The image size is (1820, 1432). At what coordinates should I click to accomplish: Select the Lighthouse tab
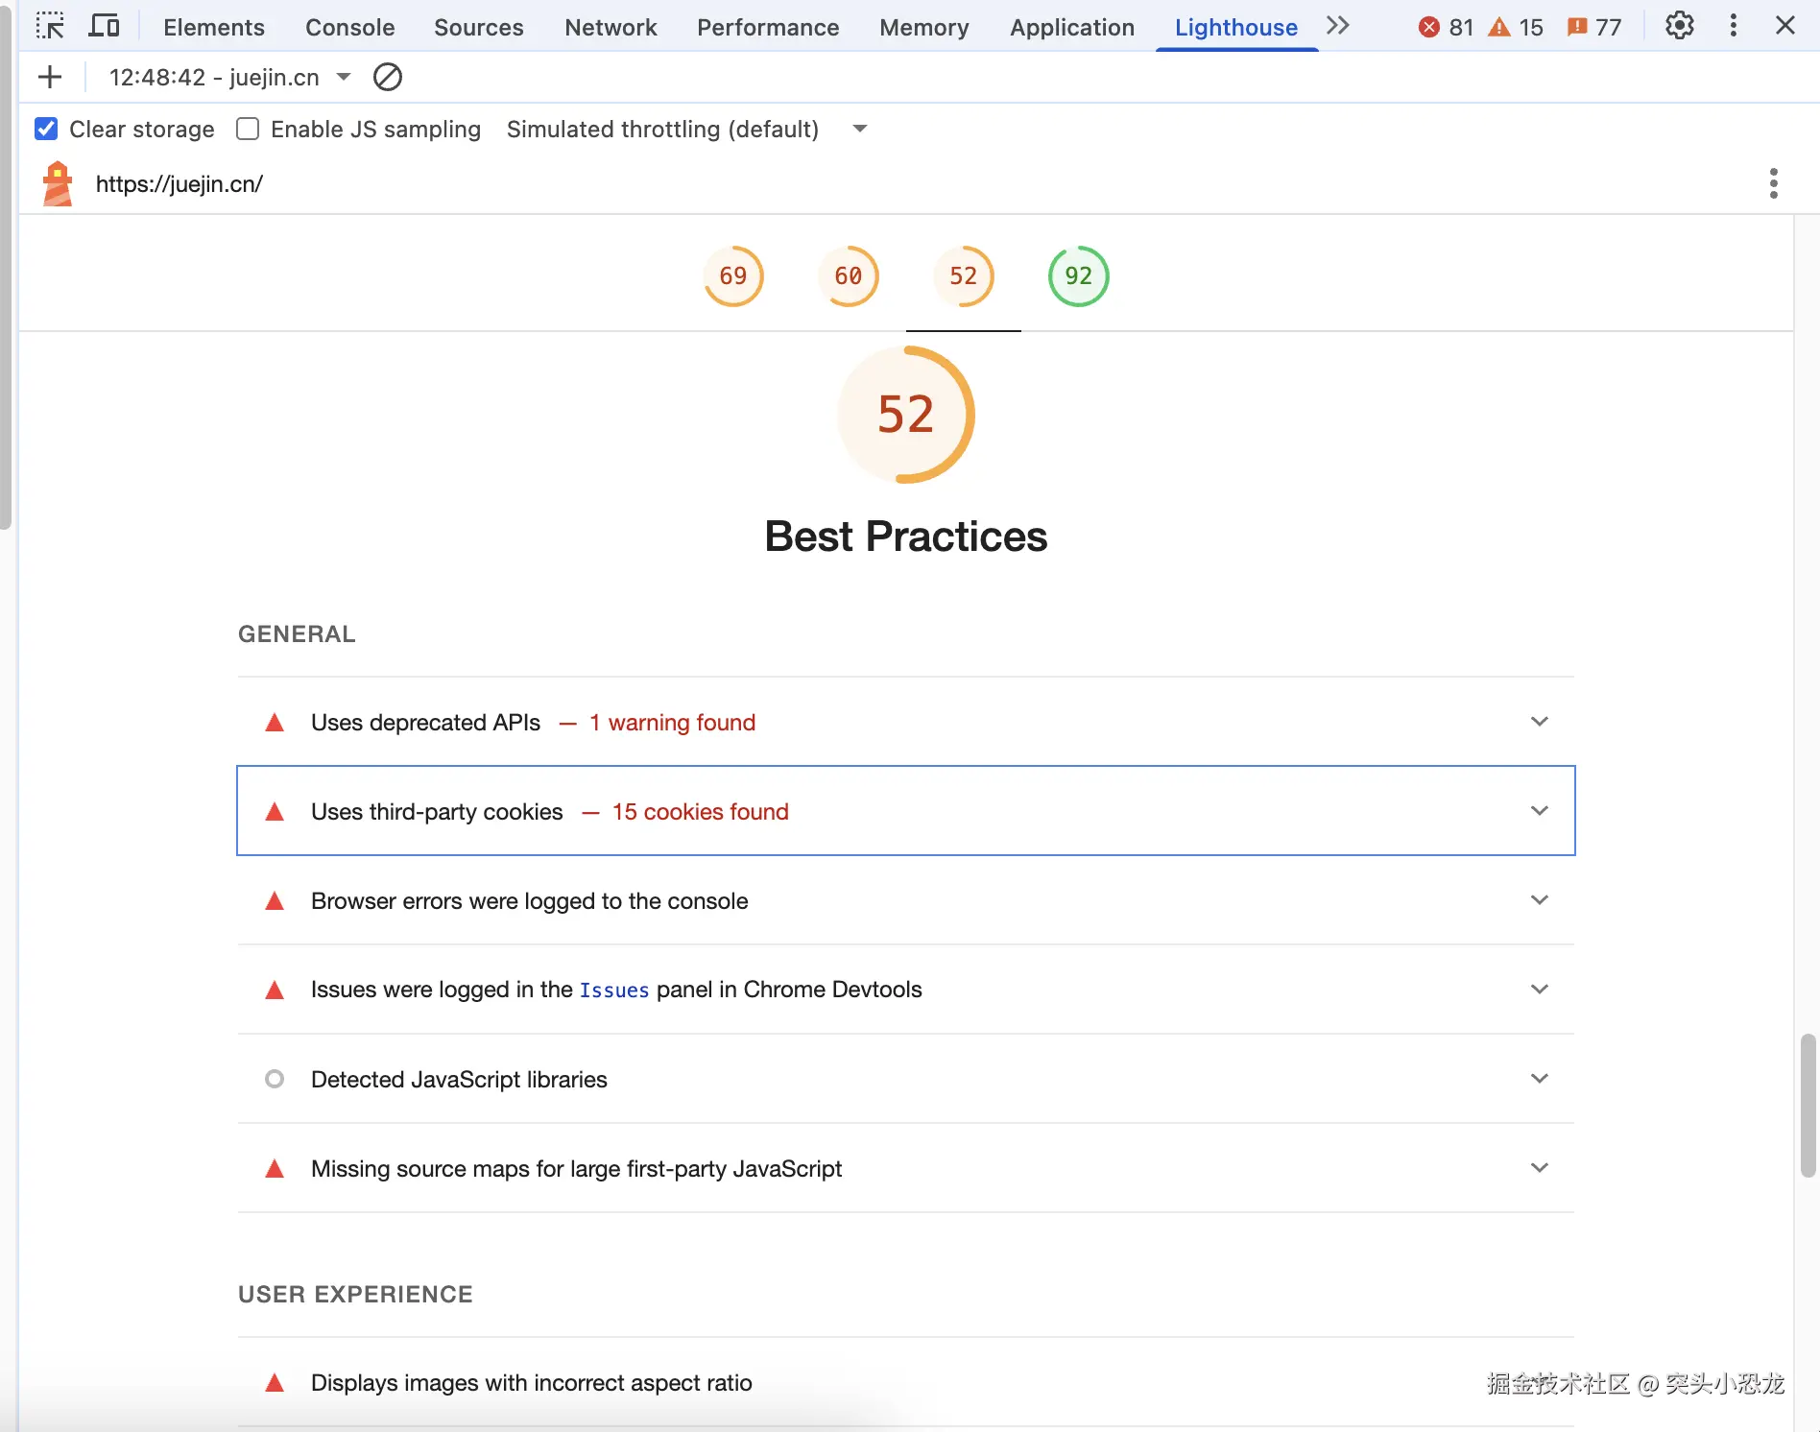point(1236,27)
